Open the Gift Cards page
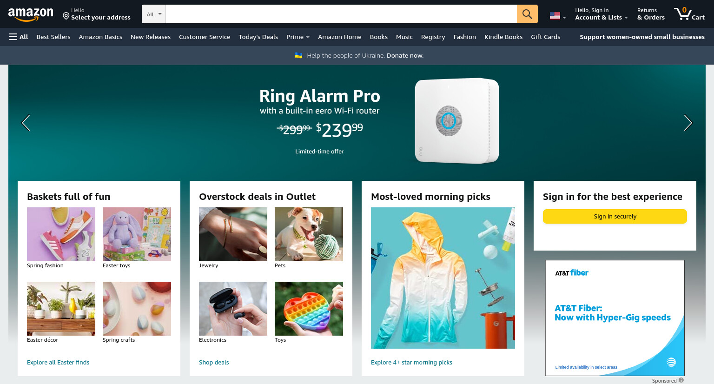Viewport: 714px width, 384px height. 546,37
